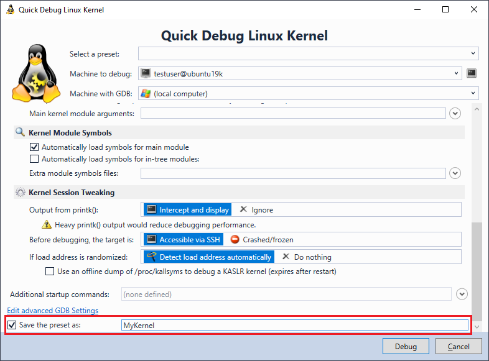Click the Additional startup commands field
Screen dimensions: 489x361
(x=286, y=294)
